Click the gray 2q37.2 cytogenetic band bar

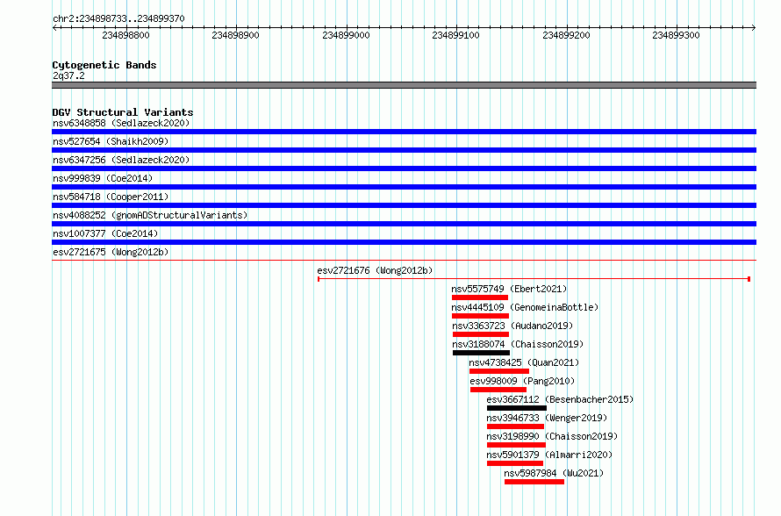tap(404, 85)
